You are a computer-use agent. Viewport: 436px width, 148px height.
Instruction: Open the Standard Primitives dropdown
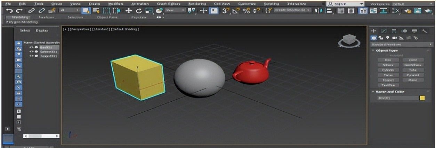click(402, 45)
